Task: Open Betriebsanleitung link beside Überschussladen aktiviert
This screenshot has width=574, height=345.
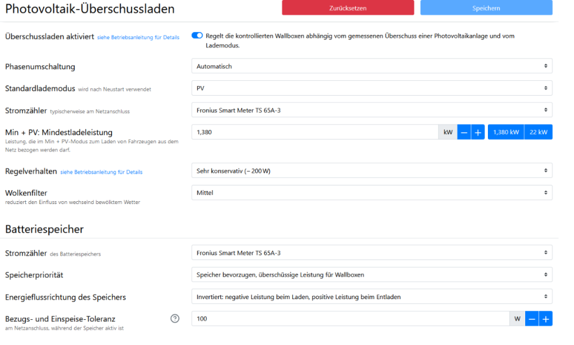Action: tap(138, 37)
